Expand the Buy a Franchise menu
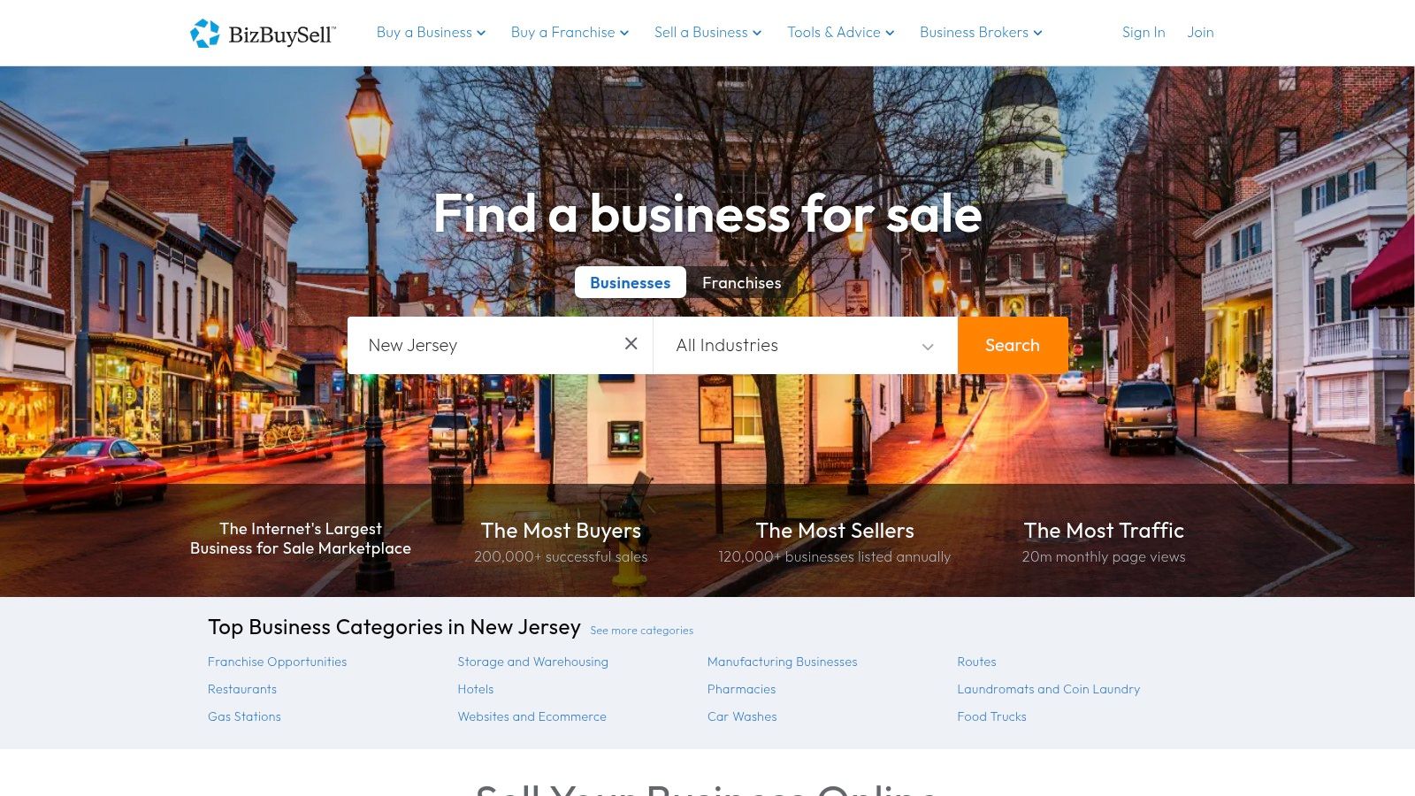The width and height of the screenshot is (1415, 796). (570, 33)
